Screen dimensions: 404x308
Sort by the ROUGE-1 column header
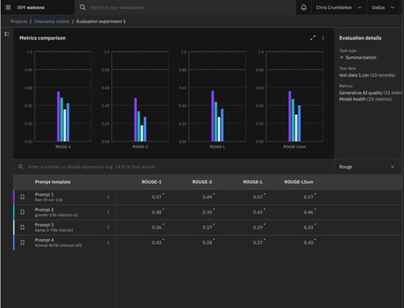[151, 182]
